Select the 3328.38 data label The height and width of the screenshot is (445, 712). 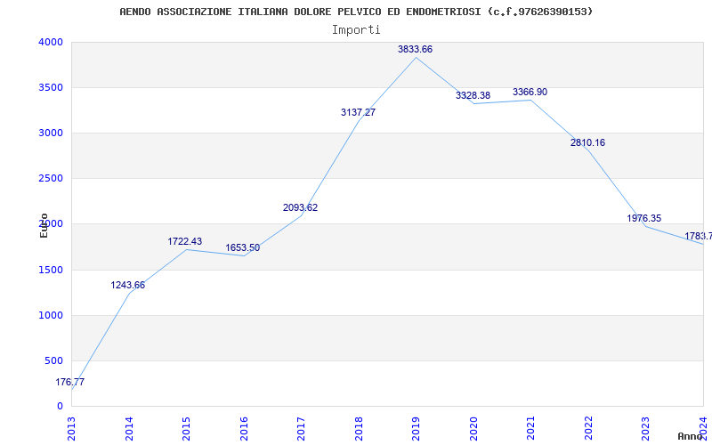click(473, 96)
